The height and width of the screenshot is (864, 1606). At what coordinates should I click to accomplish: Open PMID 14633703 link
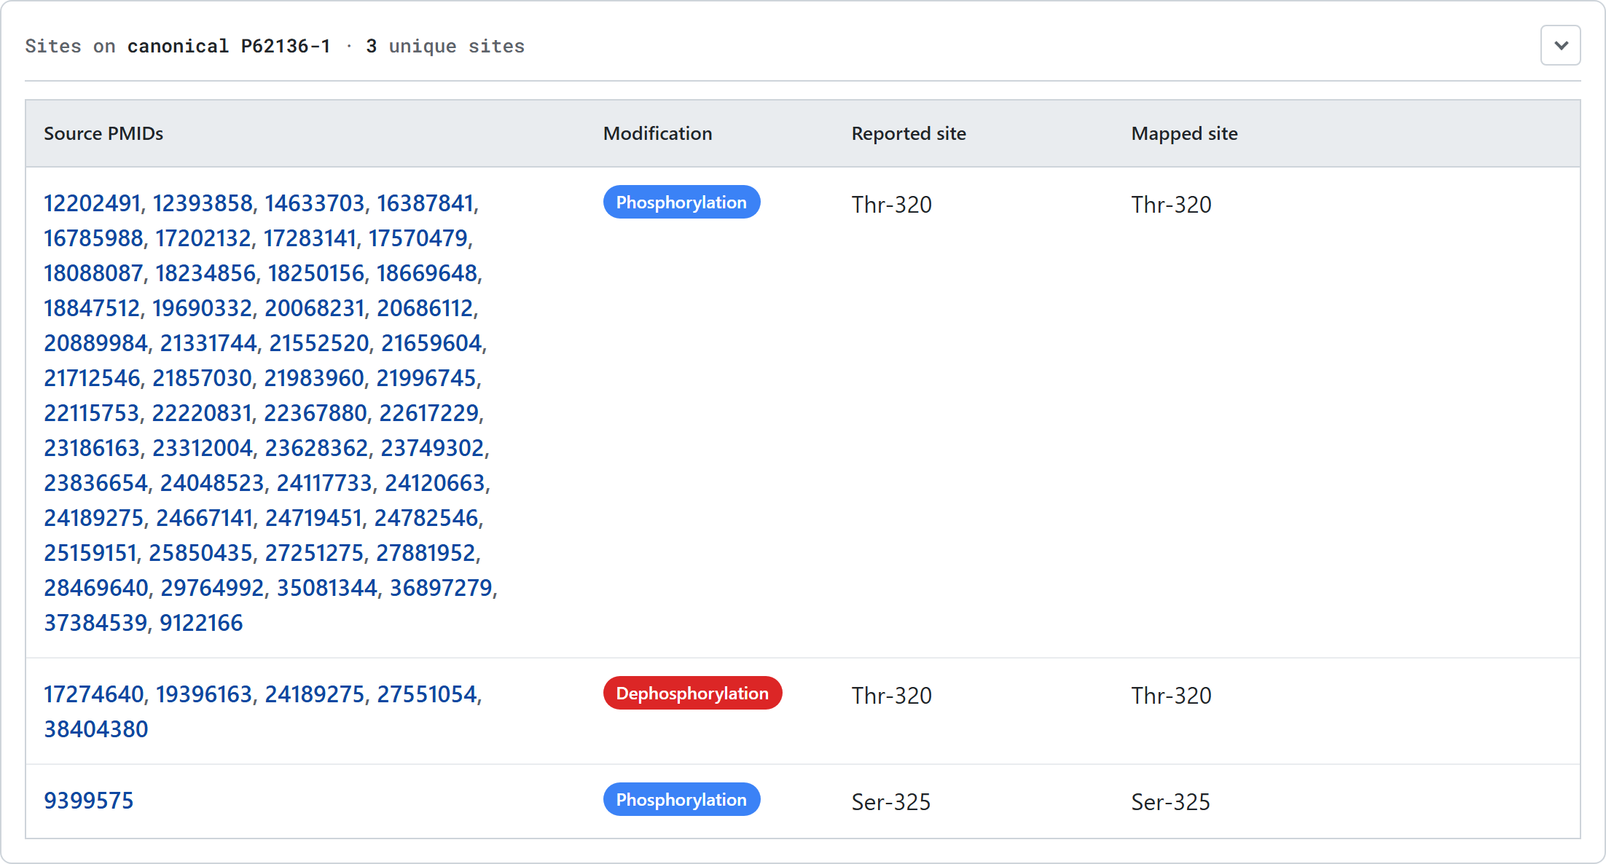pyautogui.click(x=314, y=203)
